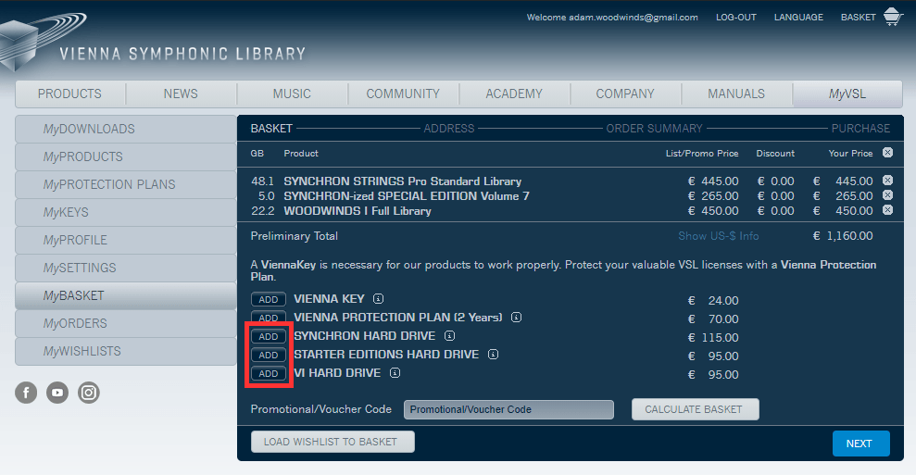Go to MyPRODUCTS in sidebar
This screenshot has width=916, height=475.
click(126, 156)
